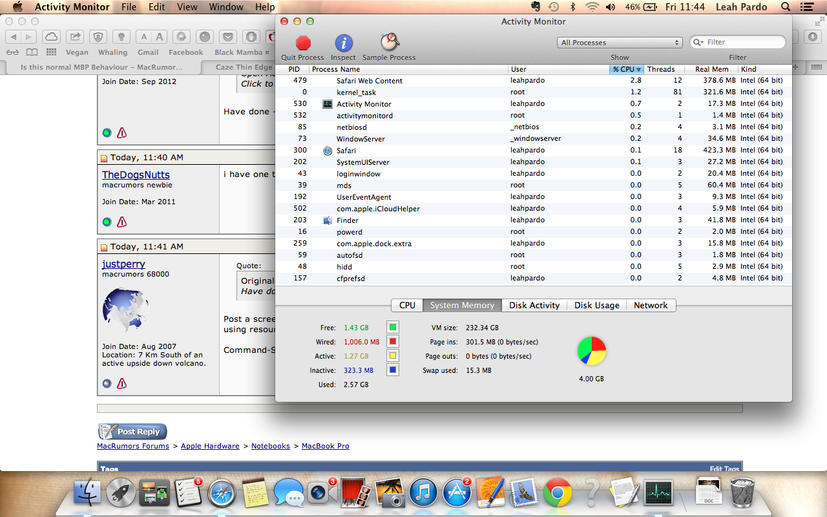Click the Finder icon in the process row

(328, 220)
